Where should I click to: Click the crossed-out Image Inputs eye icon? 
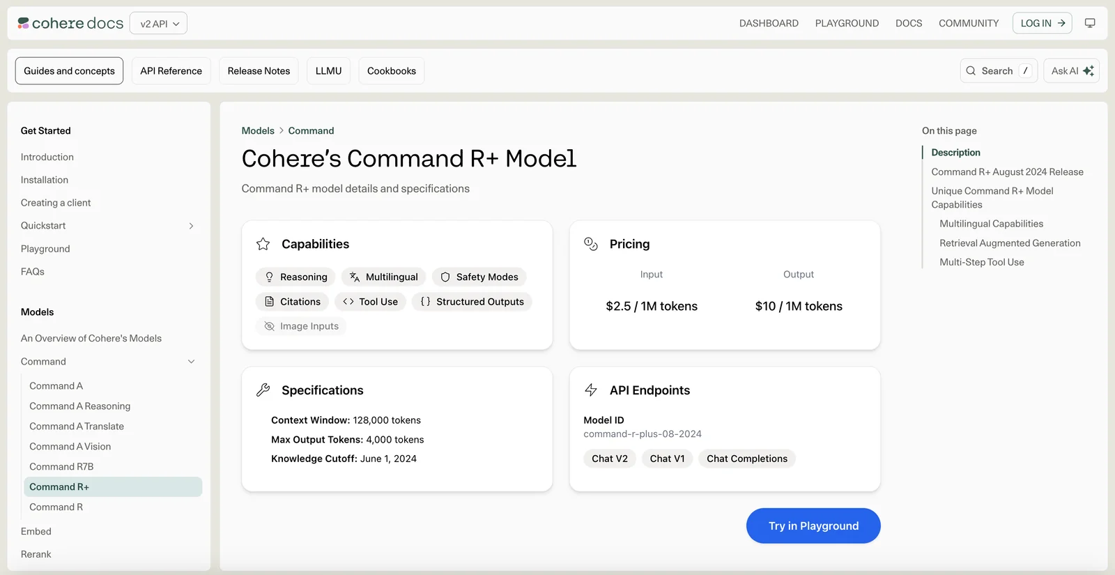[x=269, y=326]
